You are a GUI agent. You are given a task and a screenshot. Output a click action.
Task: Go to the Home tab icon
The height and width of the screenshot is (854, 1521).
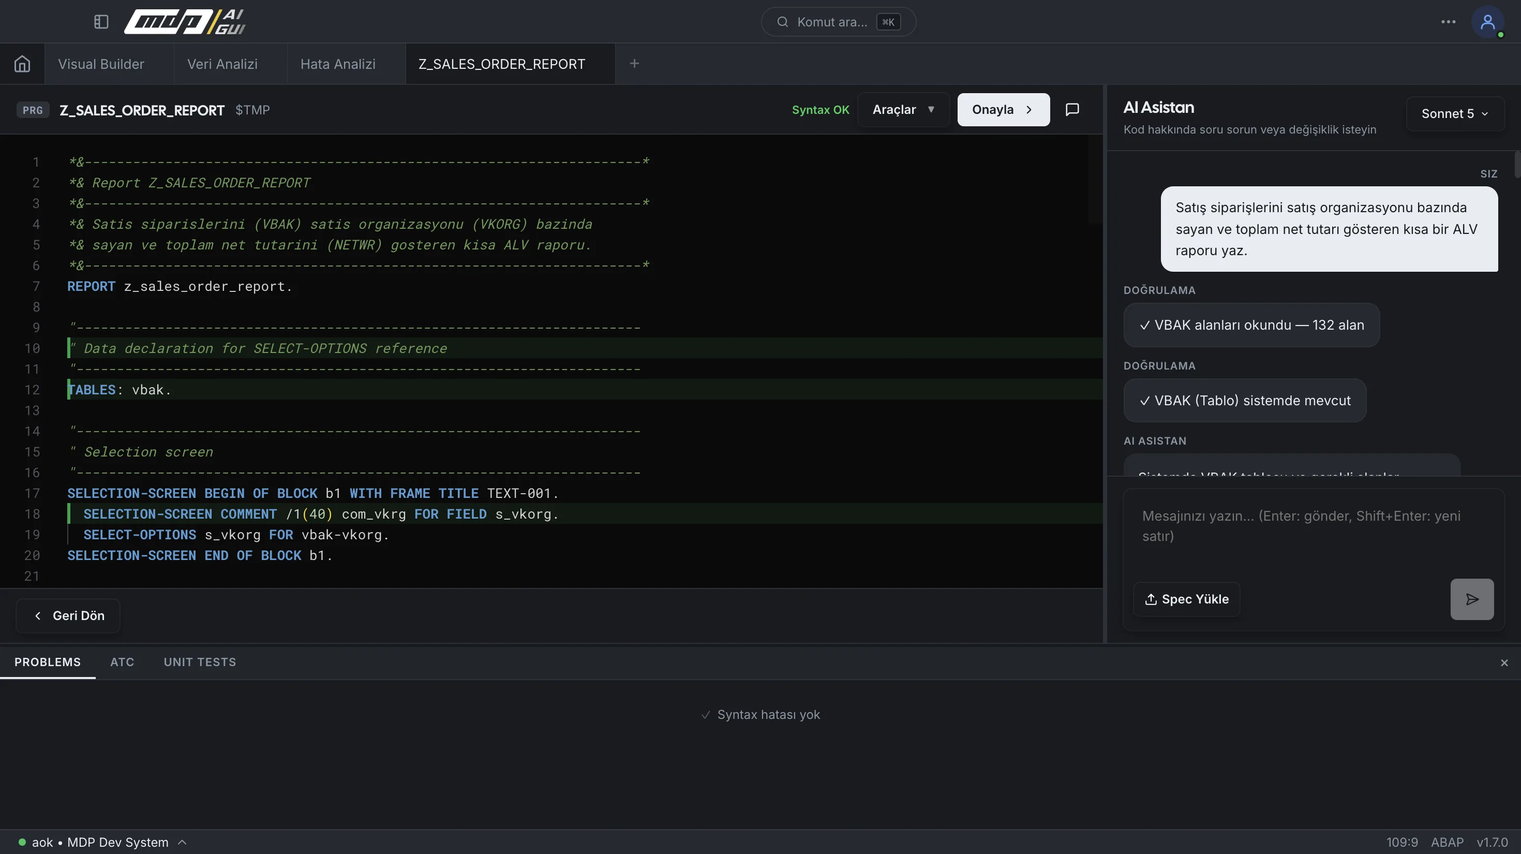22,64
